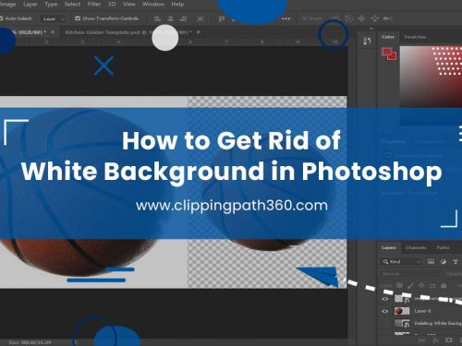The image size is (462, 346).
Task: Hide the layer directly above Layer 6
Action: click(384, 299)
